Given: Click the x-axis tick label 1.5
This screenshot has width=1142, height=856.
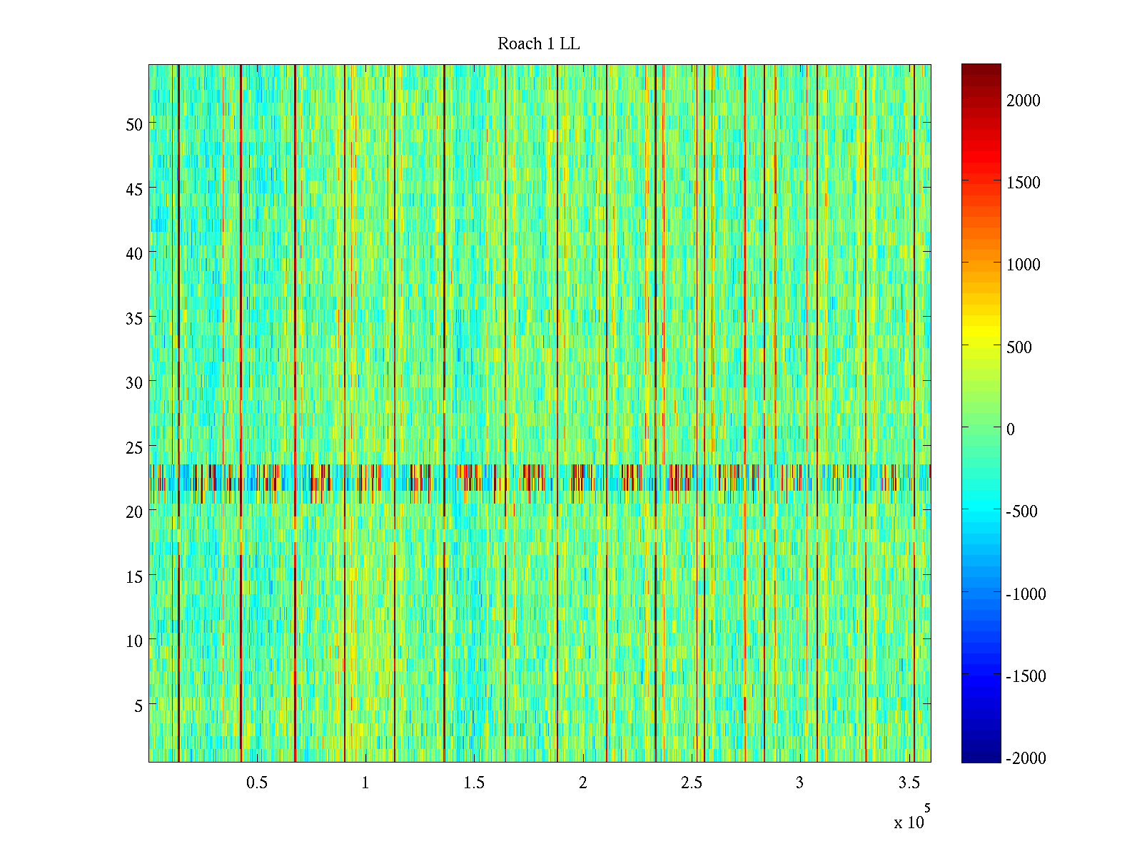Looking at the screenshot, I should tap(474, 783).
